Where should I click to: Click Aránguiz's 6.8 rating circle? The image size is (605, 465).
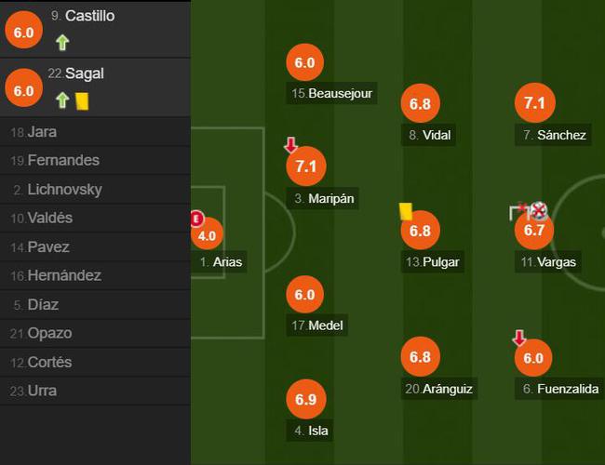pos(420,357)
